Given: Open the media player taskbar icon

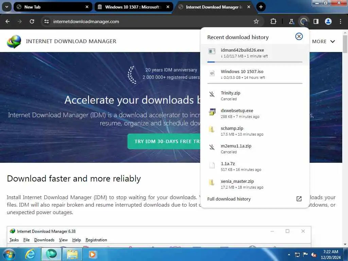Looking at the screenshot, I should click(x=92, y=254).
